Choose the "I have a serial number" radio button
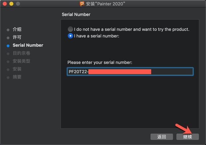This screenshot has width=206, height=145. 70,36
